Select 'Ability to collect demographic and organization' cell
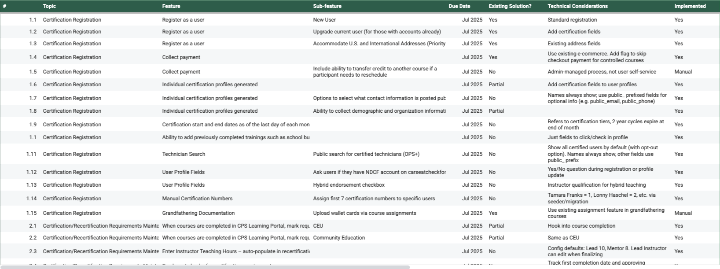 [x=379, y=111]
